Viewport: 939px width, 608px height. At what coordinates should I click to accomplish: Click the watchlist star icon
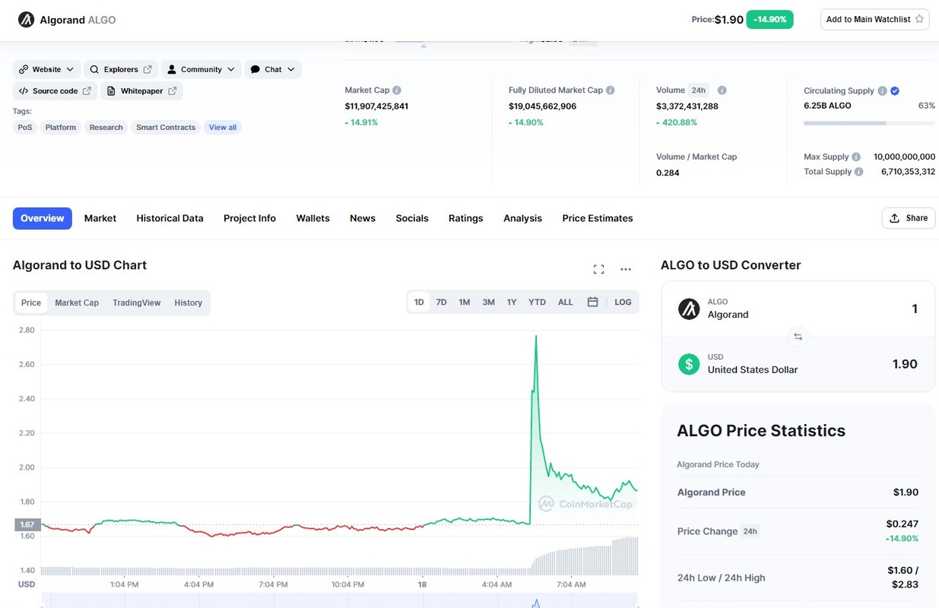click(x=919, y=19)
